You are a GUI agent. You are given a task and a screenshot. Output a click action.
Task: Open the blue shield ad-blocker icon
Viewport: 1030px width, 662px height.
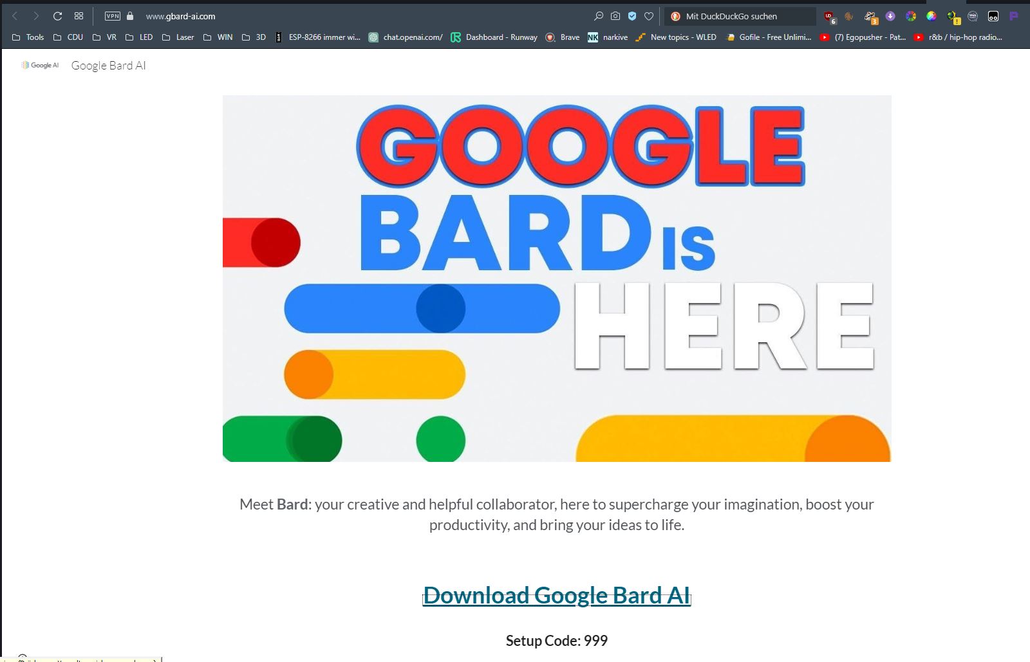tap(632, 16)
